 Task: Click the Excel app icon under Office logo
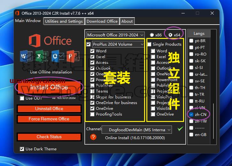coord(42,56)
